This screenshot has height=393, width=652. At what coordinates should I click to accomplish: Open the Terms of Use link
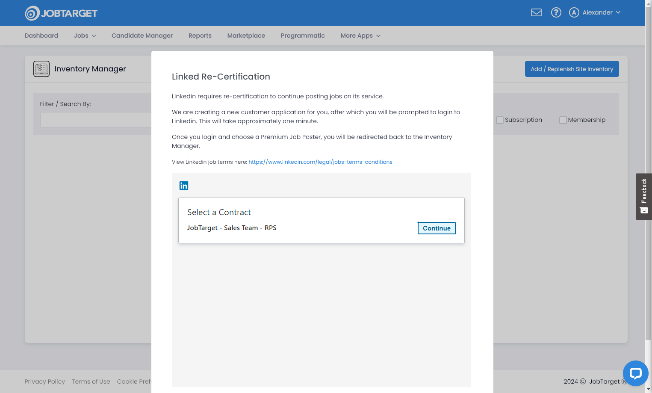point(91,381)
